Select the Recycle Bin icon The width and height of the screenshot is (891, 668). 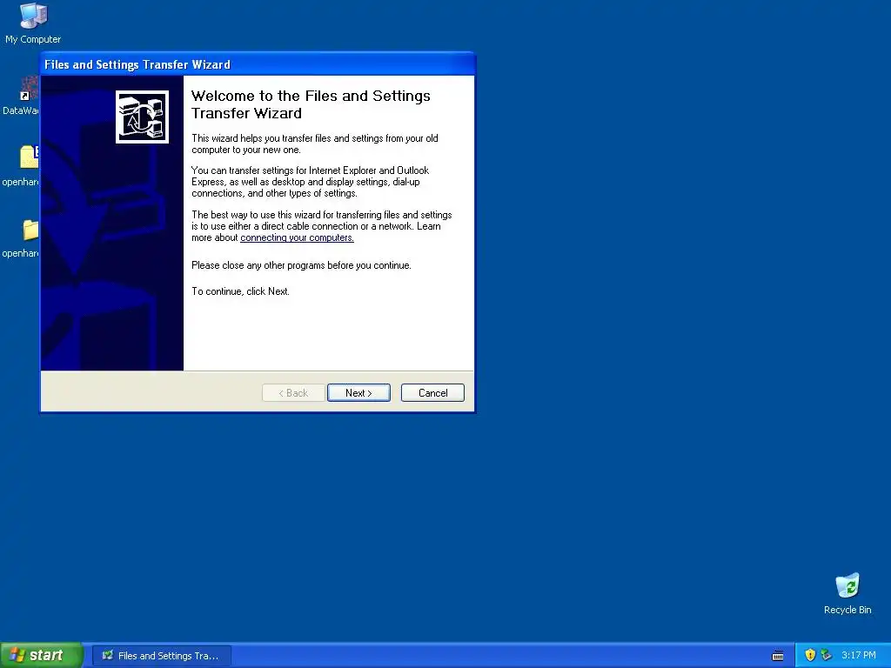847,593
